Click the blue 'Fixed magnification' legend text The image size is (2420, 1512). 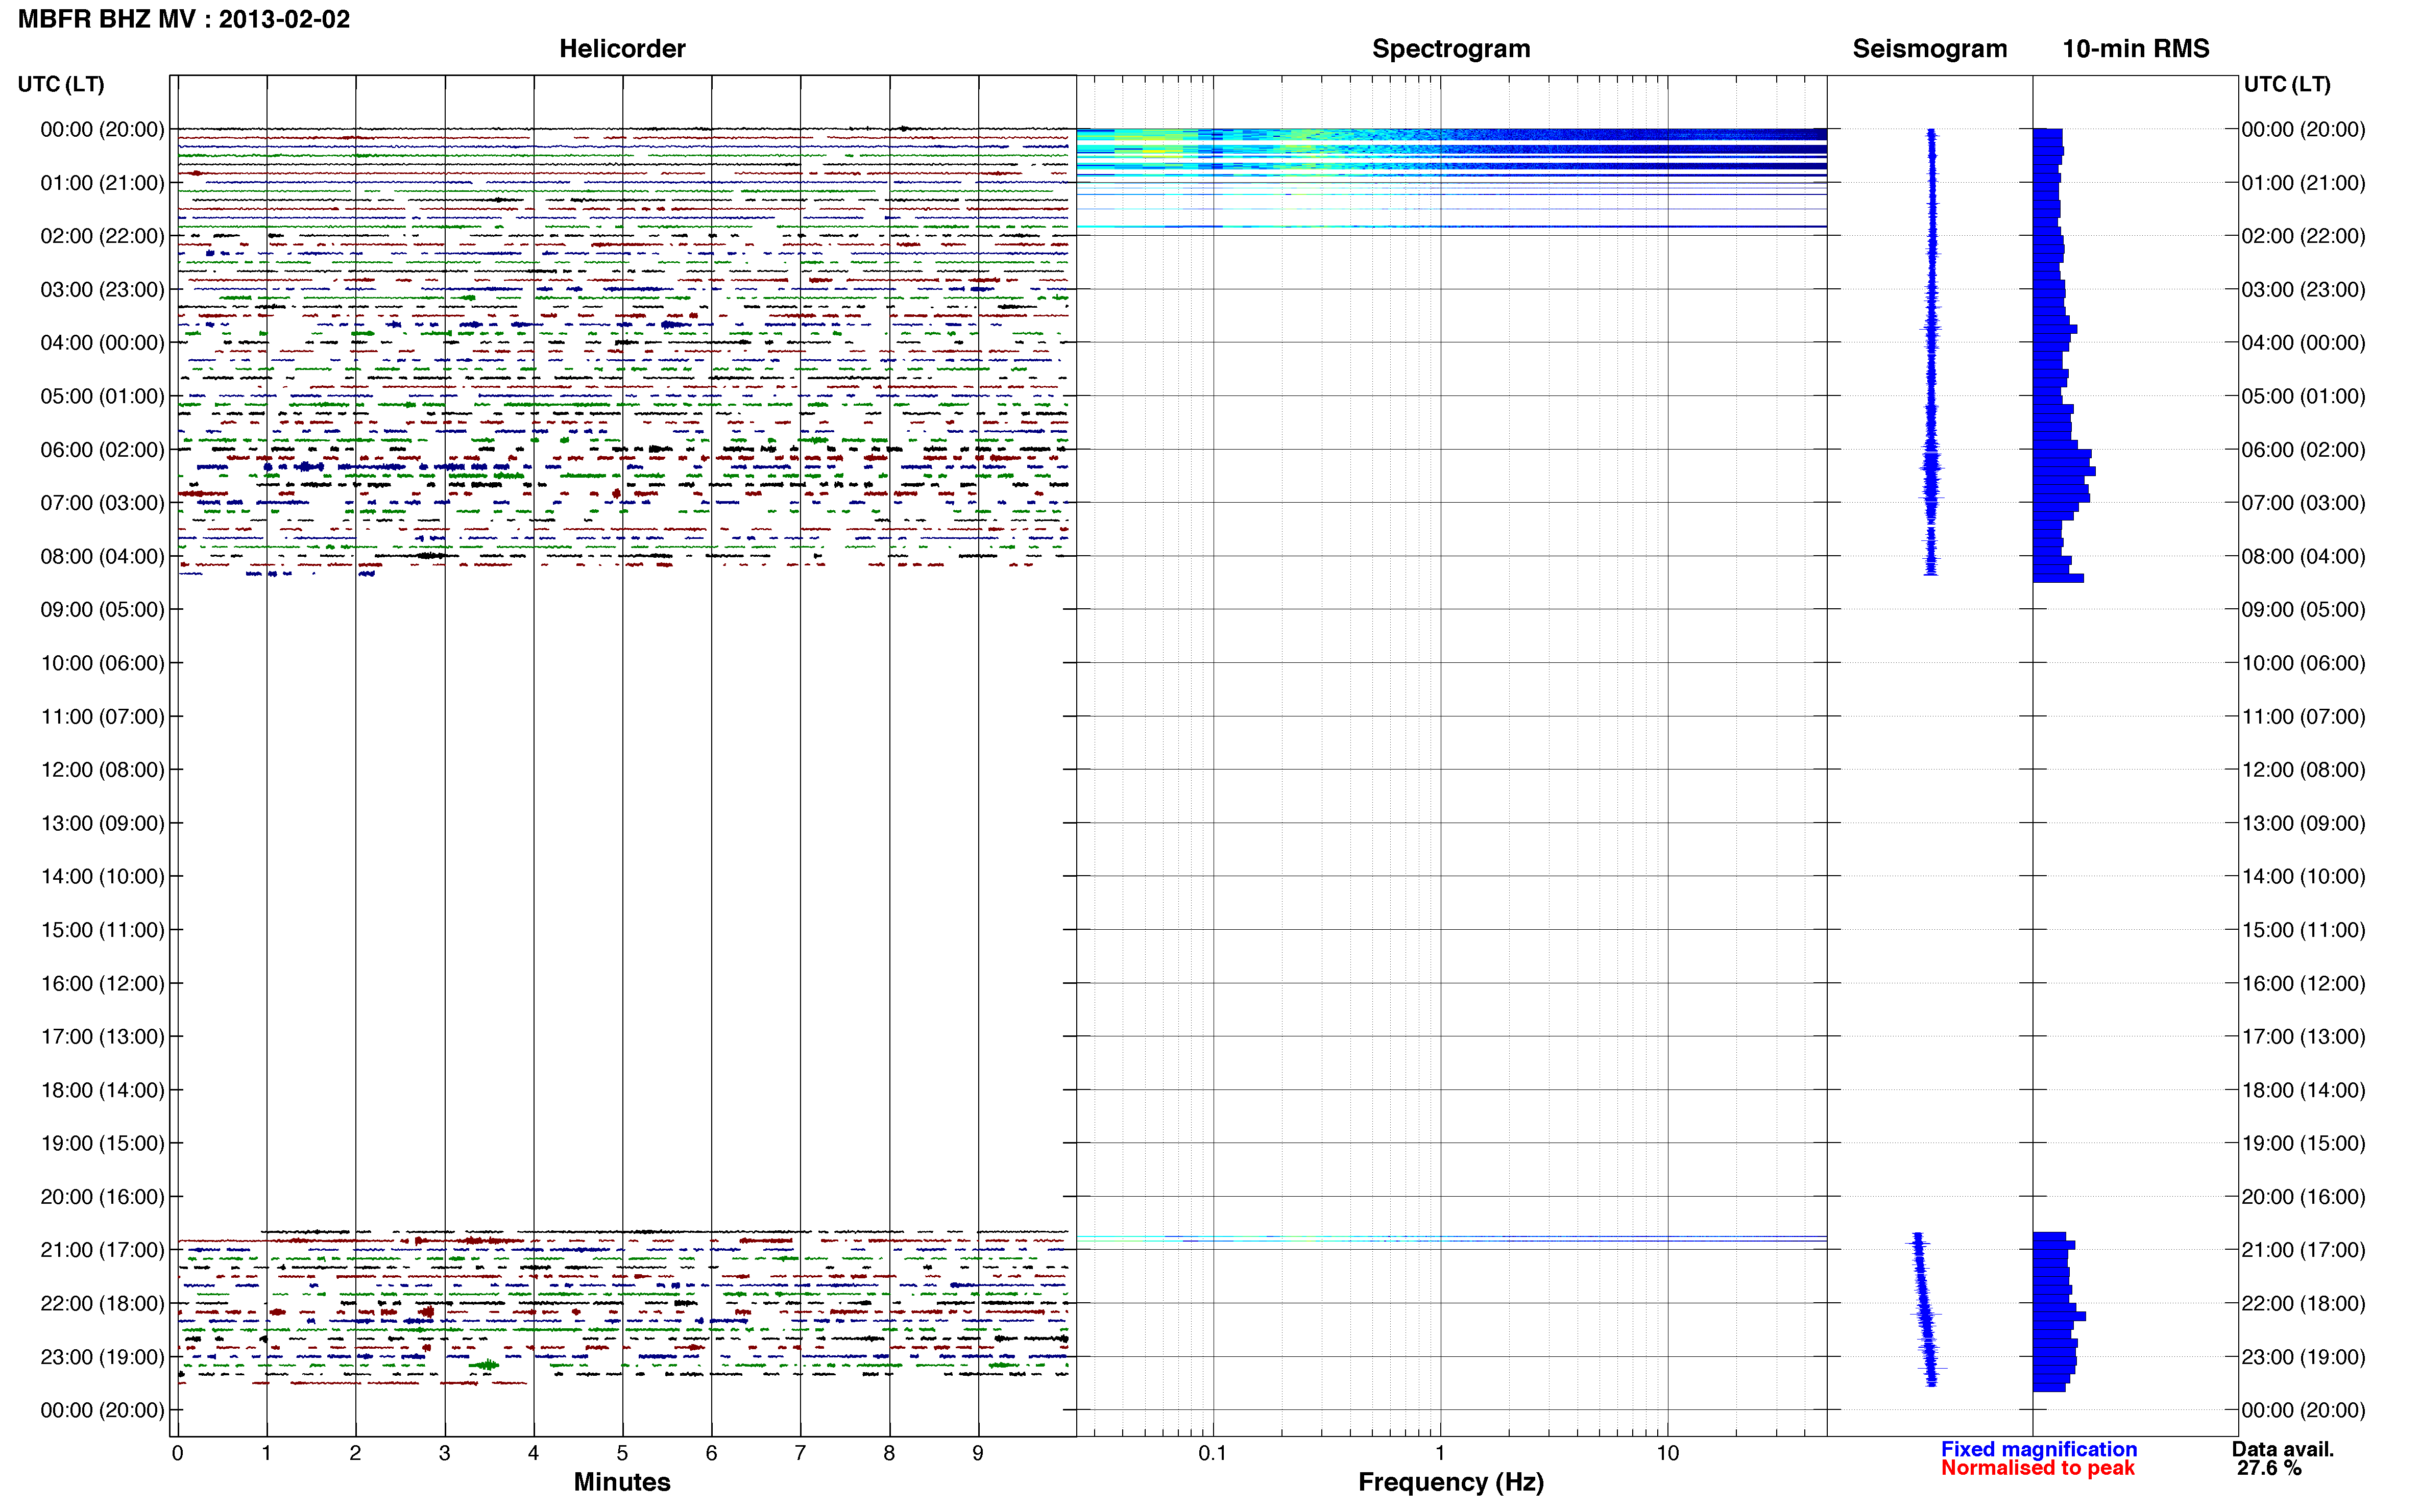(2038, 1449)
